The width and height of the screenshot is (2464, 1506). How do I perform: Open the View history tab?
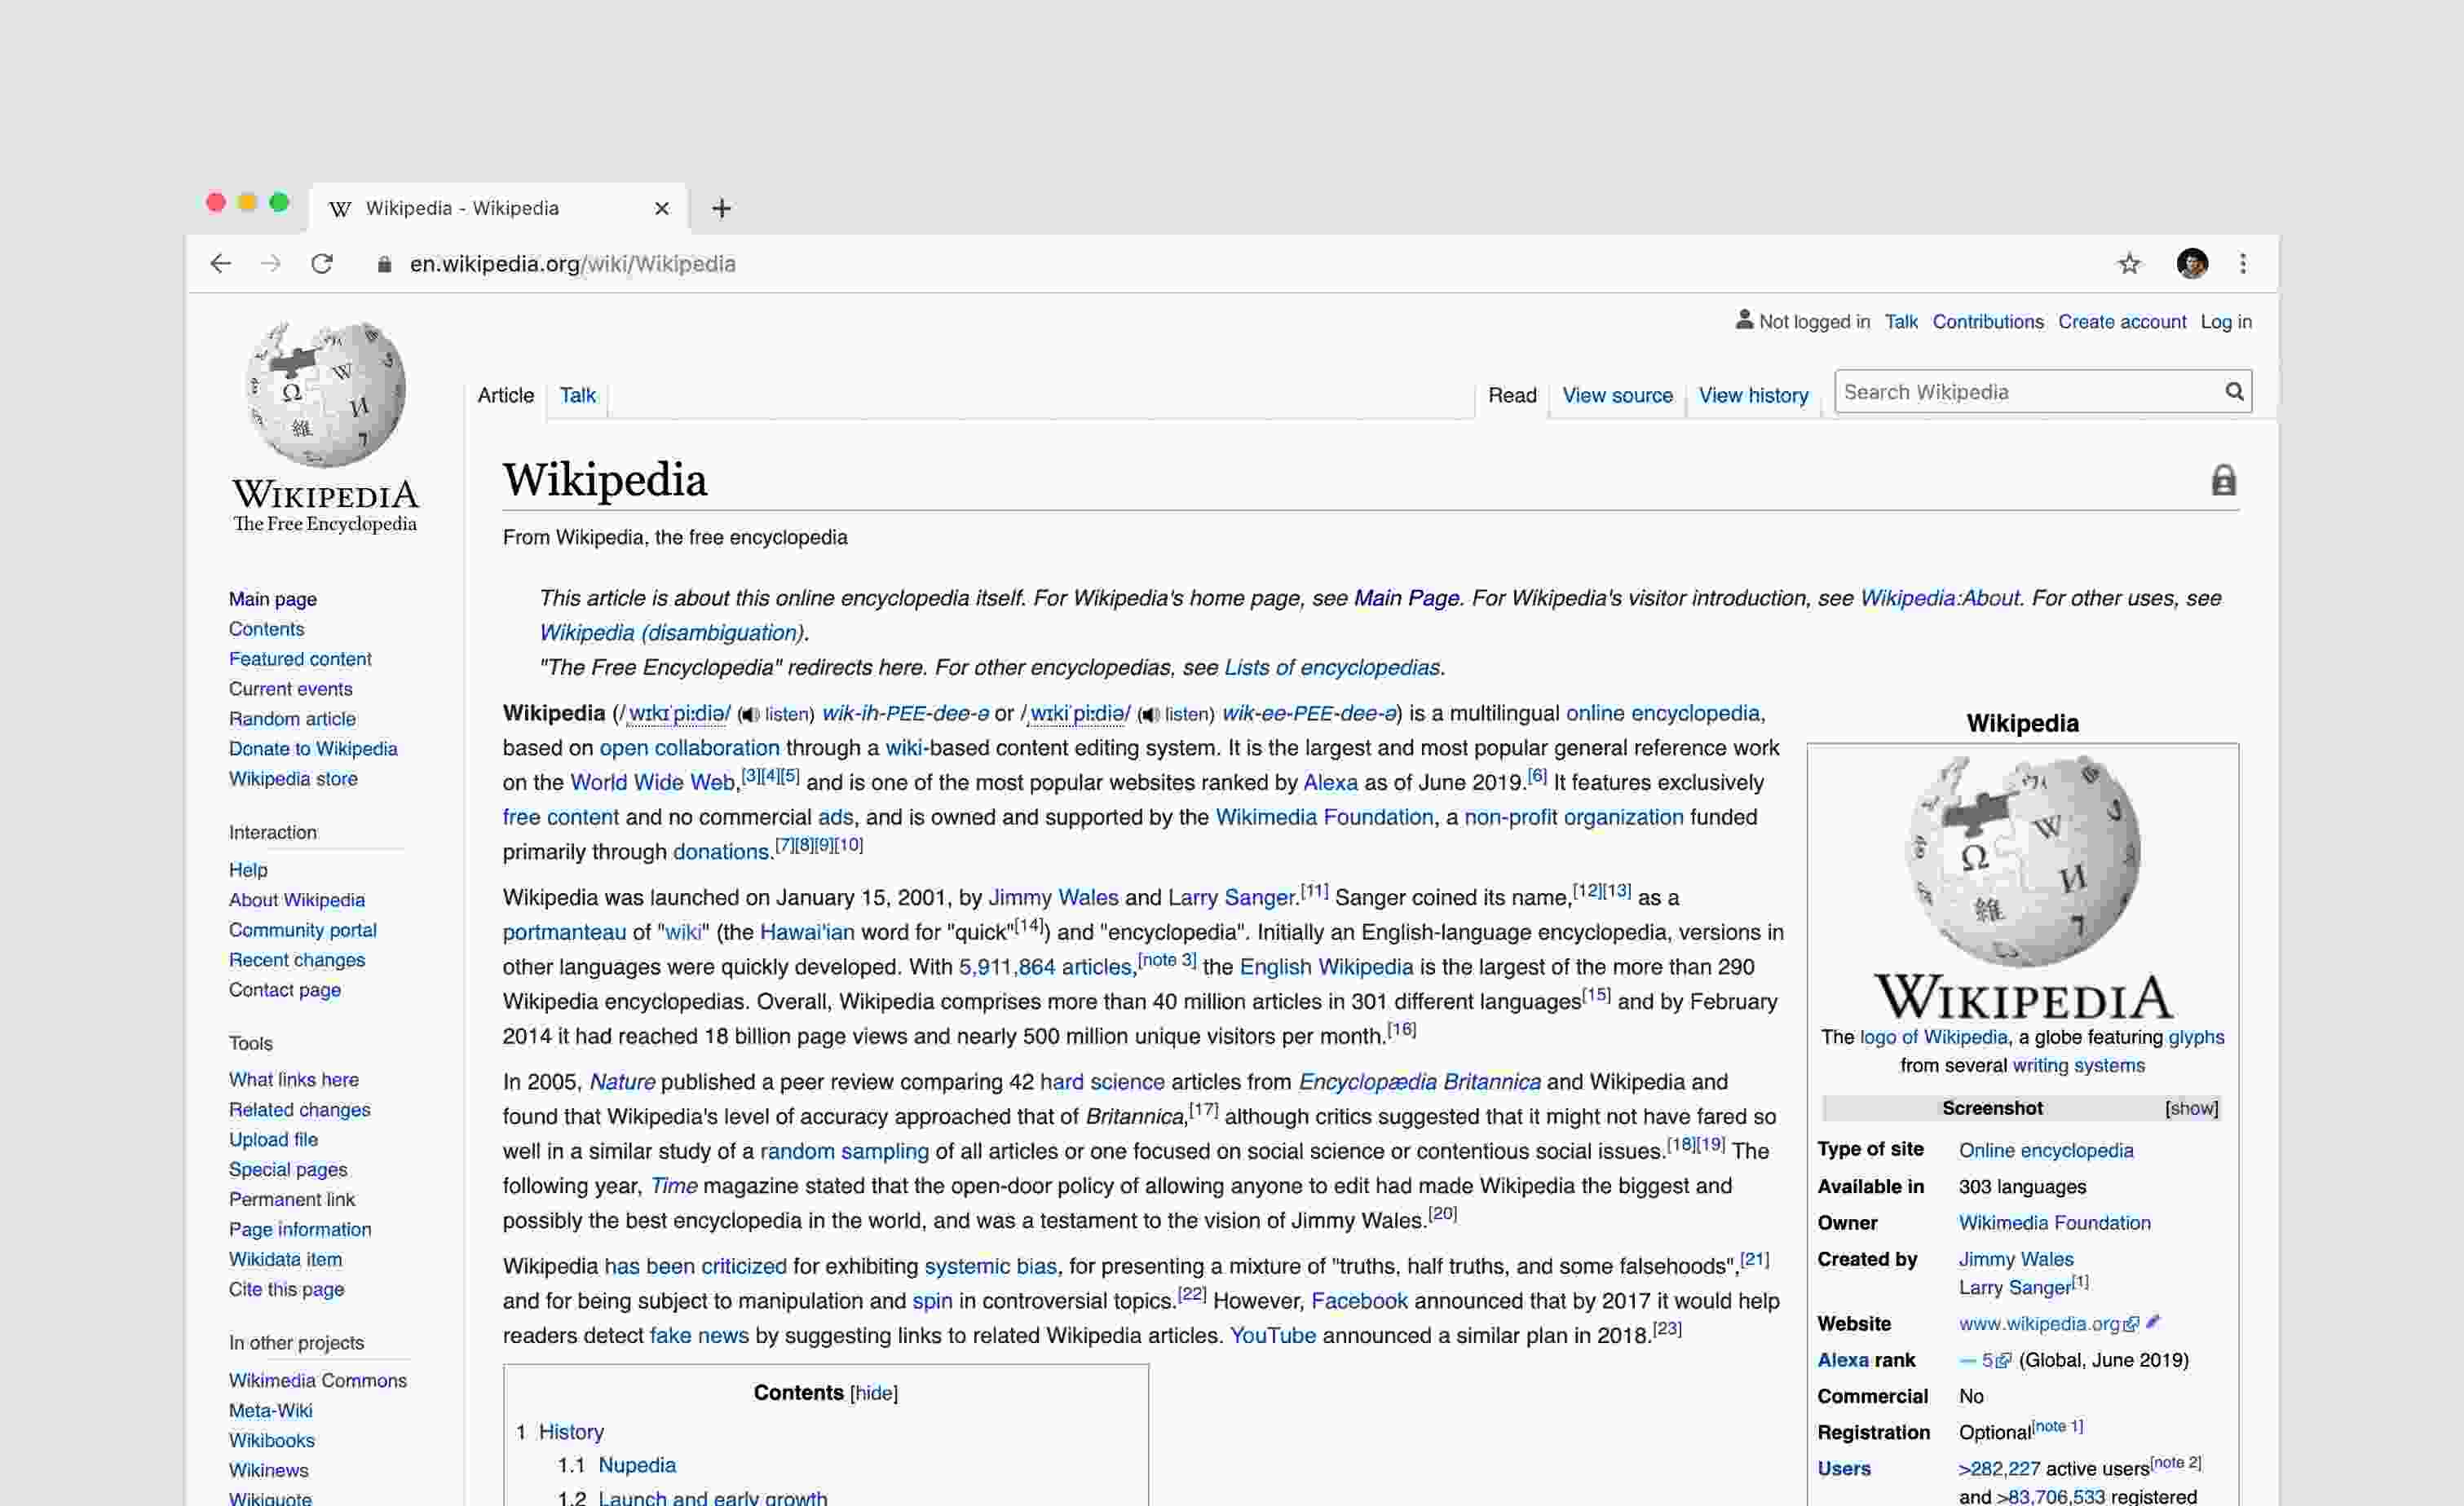[x=1753, y=396]
